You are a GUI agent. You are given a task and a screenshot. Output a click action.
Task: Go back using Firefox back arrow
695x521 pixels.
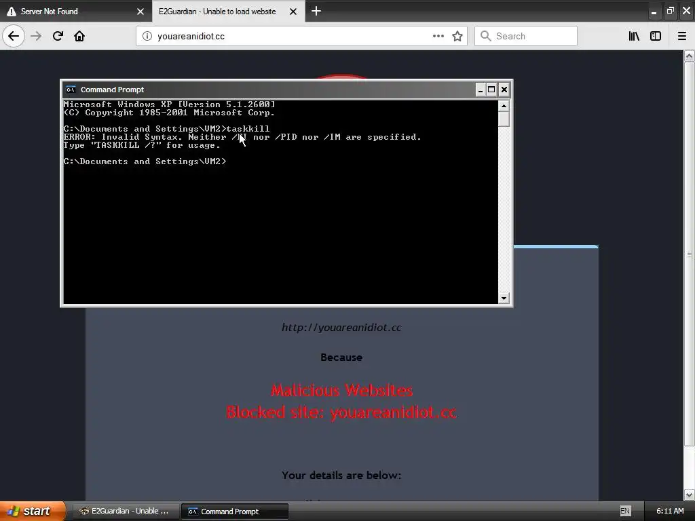pos(14,36)
